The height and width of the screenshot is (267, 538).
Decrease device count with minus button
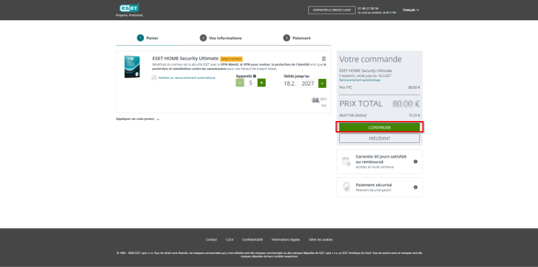(240, 82)
